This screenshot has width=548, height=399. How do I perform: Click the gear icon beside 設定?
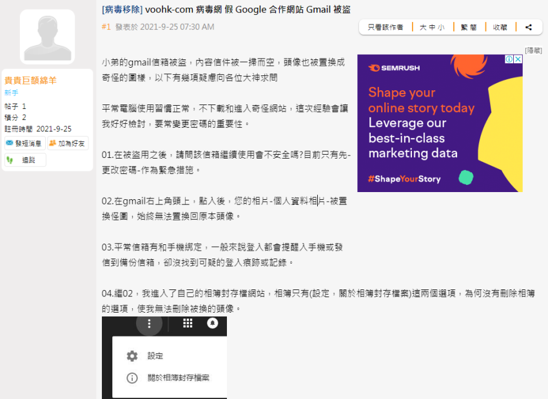pos(132,356)
